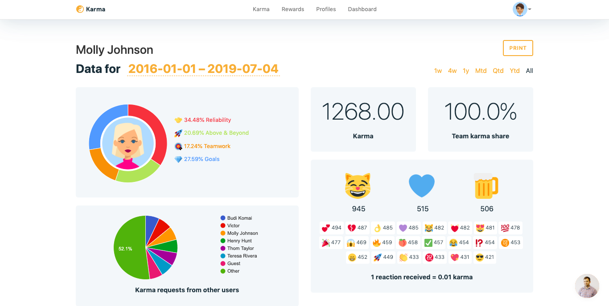The height and width of the screenshot is (306, 609).
Task: Select the tears of joy face showing 454
Action: pyautogui.click(x=460, y=242)
